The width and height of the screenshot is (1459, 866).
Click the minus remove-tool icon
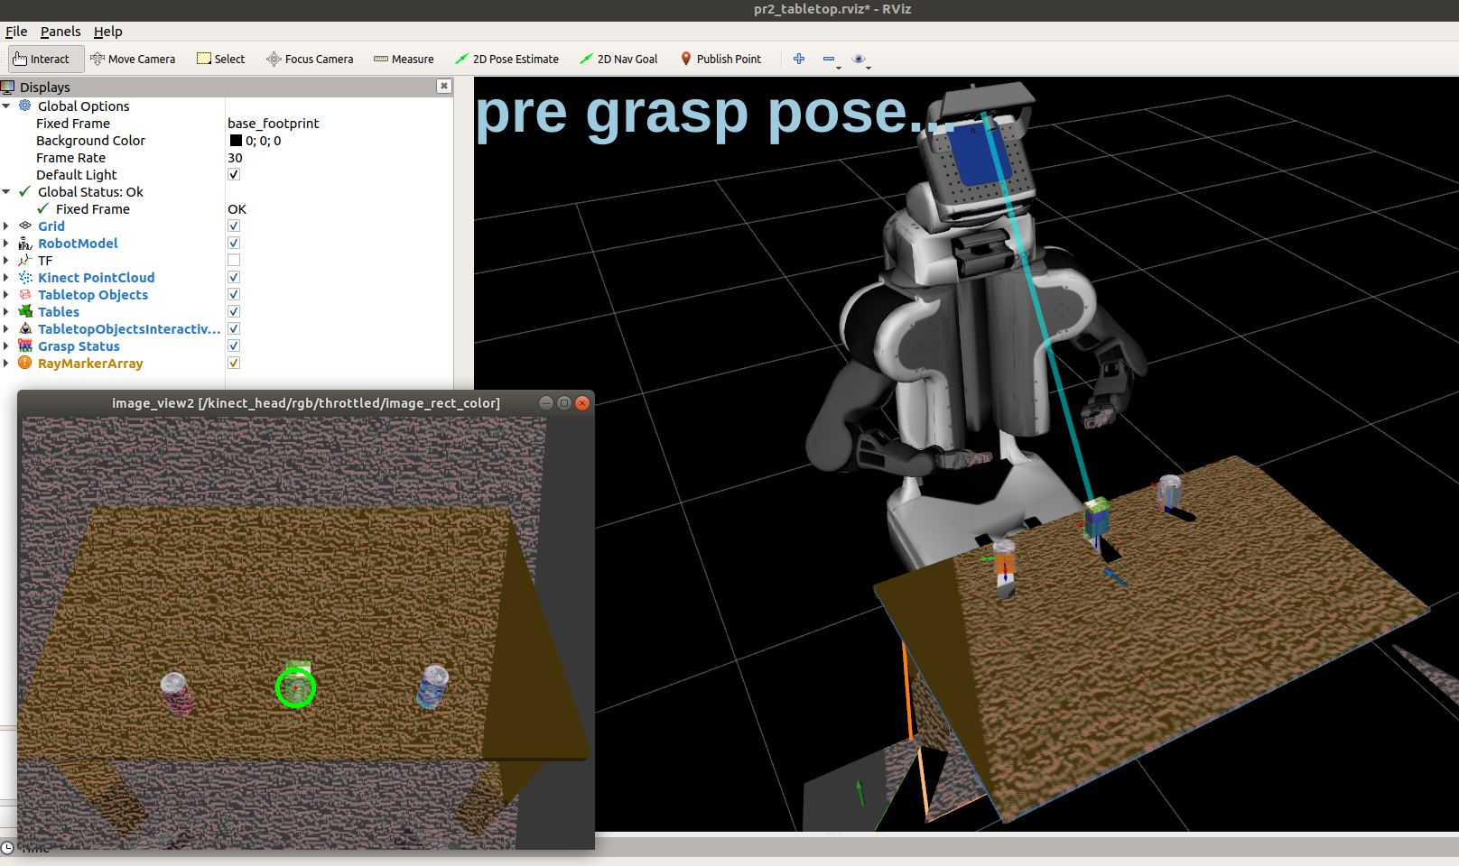829,59
